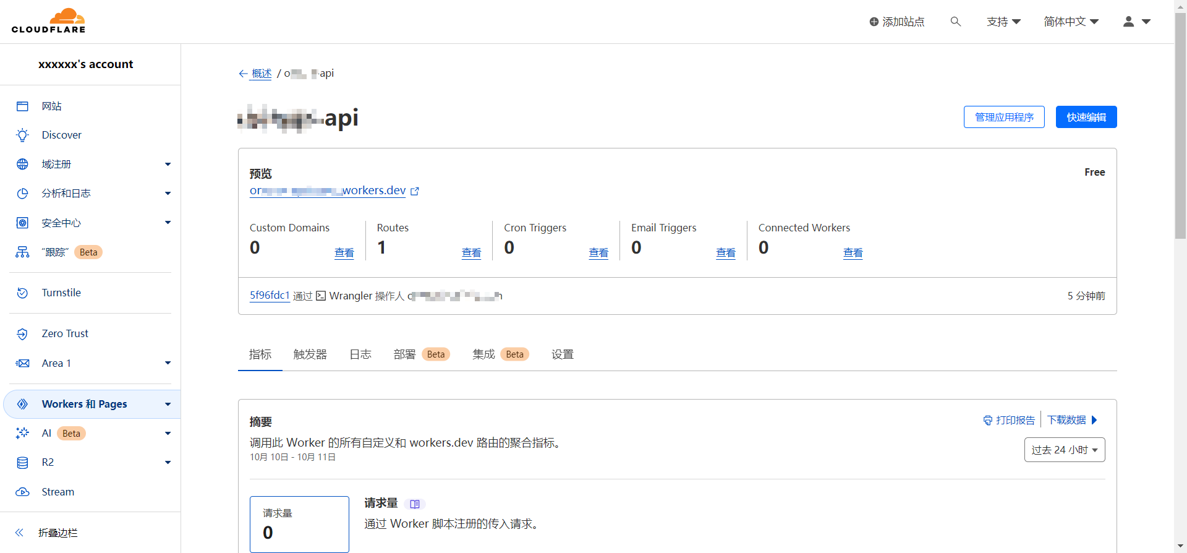Click the Beta badge next to 跟踪
Viewport: 1187px width, 553px height.
click(x=88, y=252)
